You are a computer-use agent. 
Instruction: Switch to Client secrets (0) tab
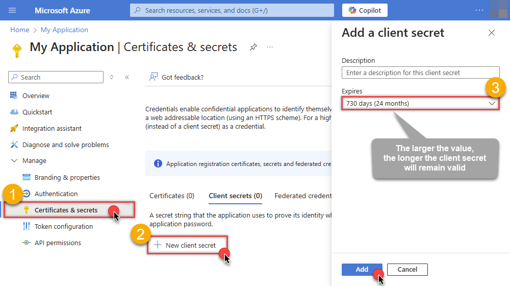click(x=235, y=196)
